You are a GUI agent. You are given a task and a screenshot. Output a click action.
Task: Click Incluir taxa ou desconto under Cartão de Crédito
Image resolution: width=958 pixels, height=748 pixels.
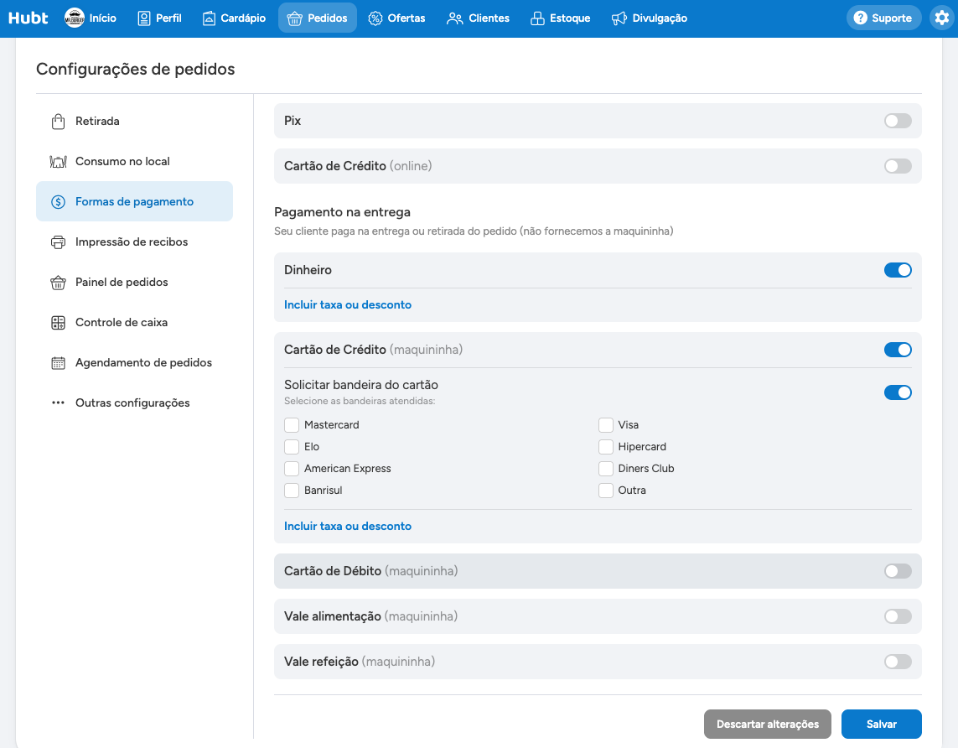click(348, 526)
